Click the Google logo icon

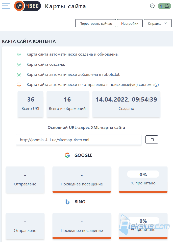point(67,155)
